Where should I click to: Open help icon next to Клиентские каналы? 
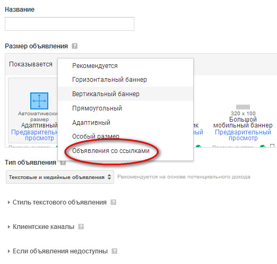[x=81, y=227]
